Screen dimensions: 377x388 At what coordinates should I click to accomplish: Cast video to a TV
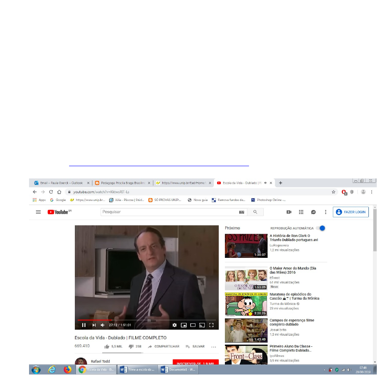point(202,325)
